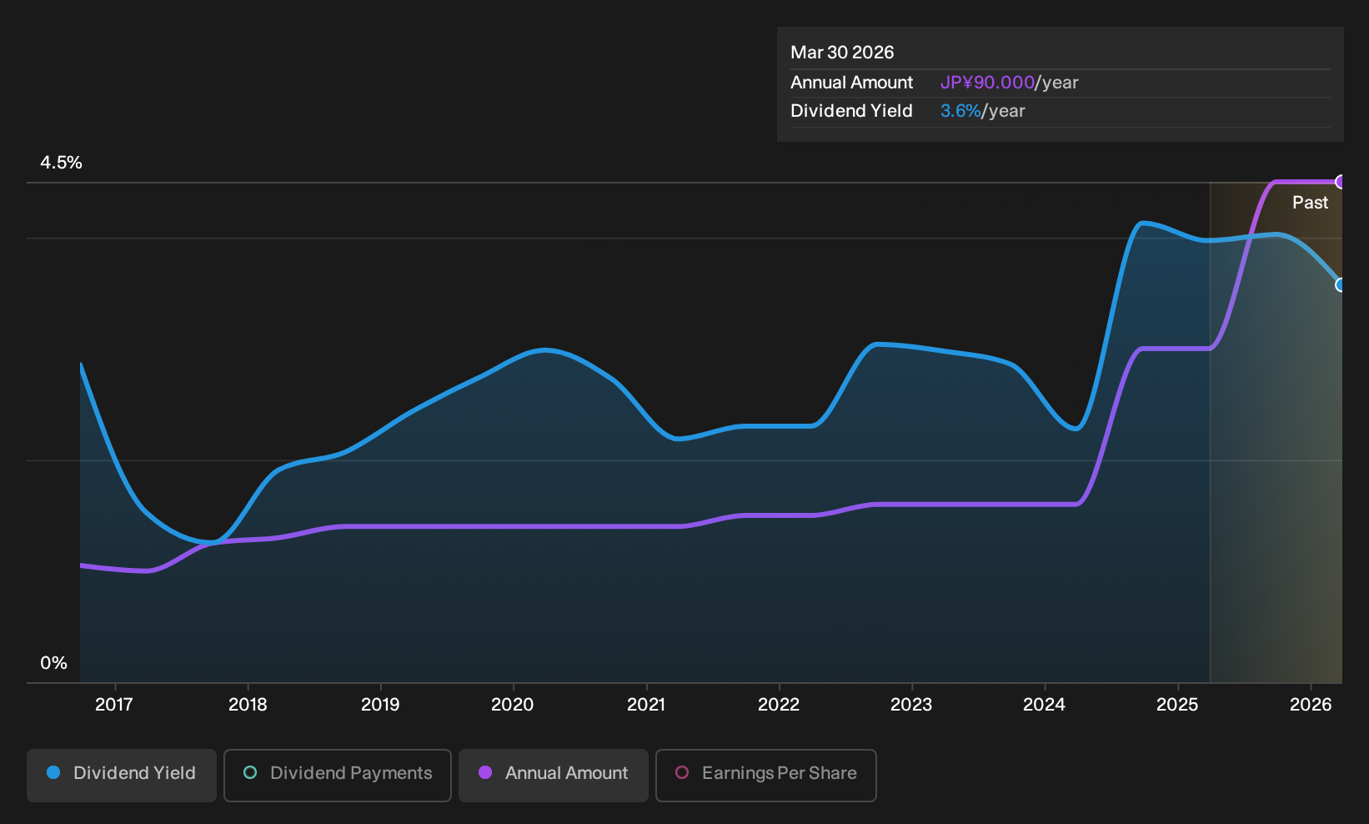Select the purple Annual Amount endpoint marker

(x=1341, y=182)
